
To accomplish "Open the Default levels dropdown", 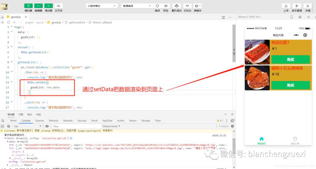I will click(111, 126).
